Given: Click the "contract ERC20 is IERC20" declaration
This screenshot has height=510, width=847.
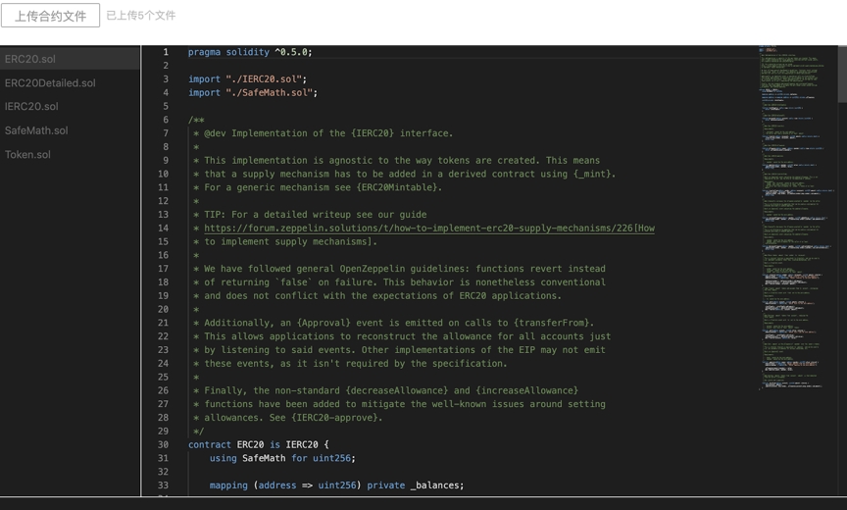Looking at the screenshot, I should pos(258,444).
